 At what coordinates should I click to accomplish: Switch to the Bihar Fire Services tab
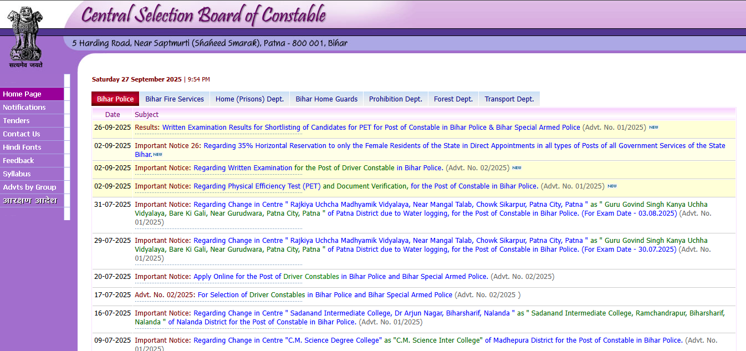[174, 98]
